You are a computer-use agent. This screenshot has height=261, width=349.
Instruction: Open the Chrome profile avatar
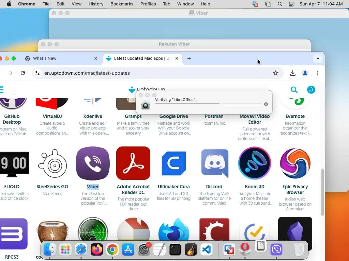pos(305,73)
